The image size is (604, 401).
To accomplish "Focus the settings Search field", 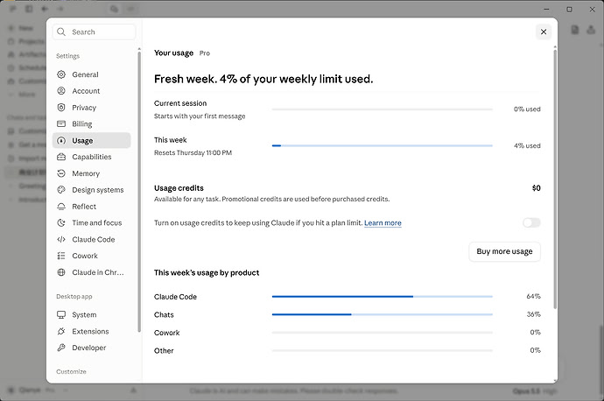I will point(94,32).
